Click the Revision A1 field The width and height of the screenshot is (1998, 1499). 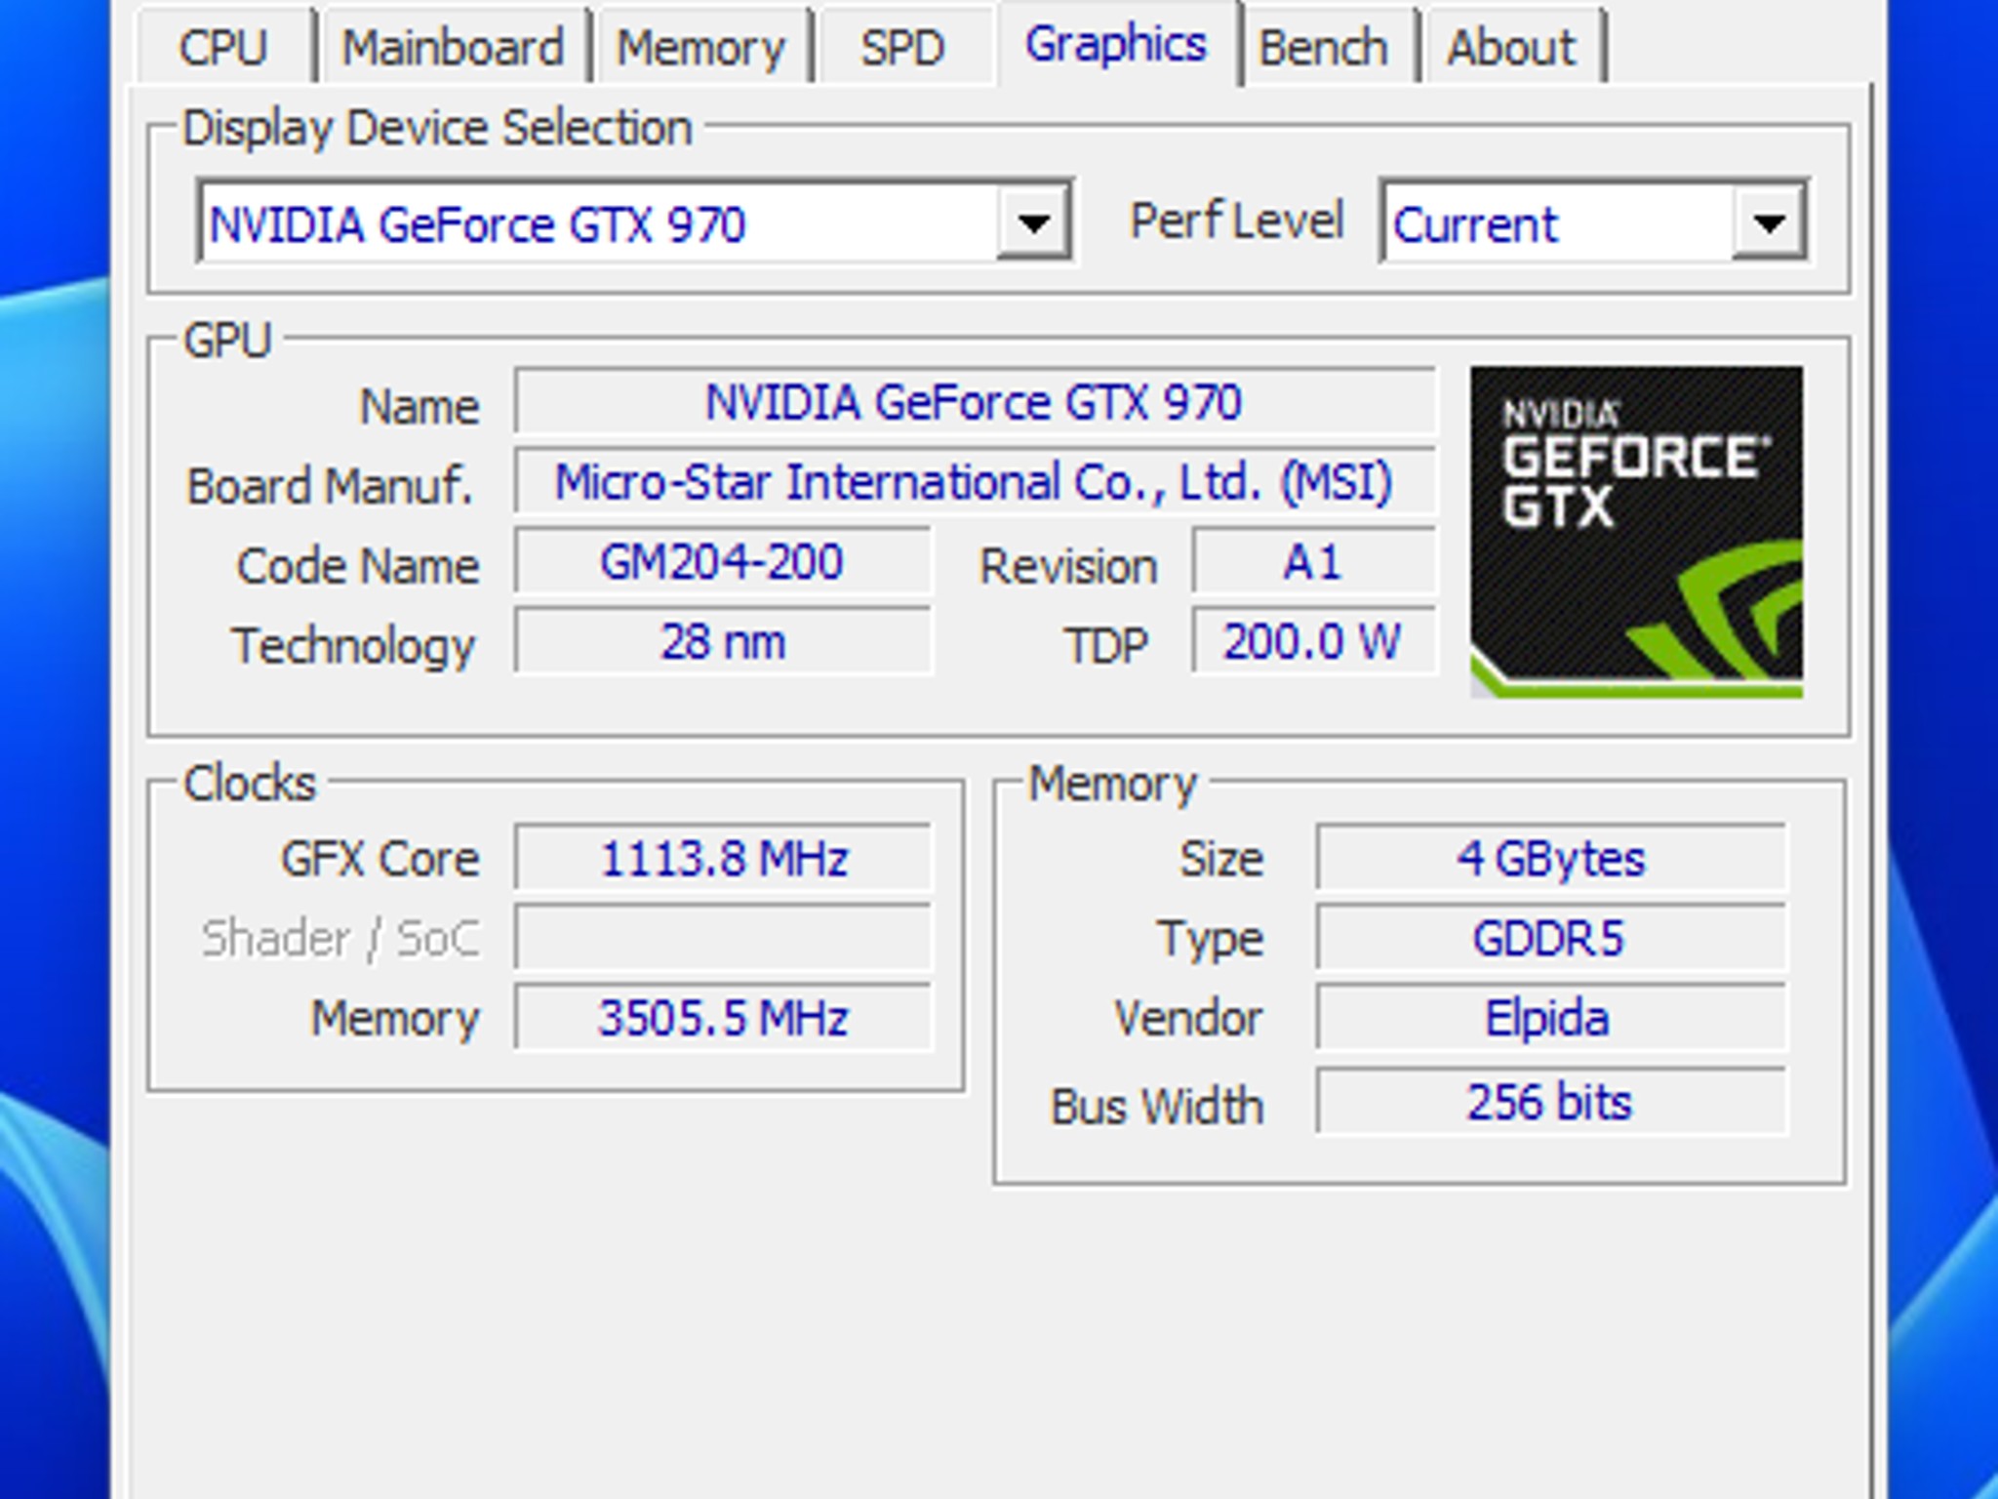click(x=1313, y=561)
